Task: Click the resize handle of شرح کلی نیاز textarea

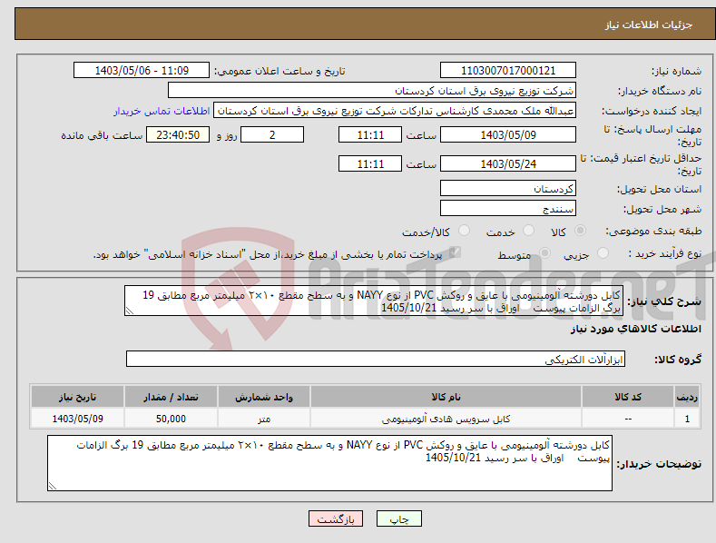Action: pyautogui.click(x=130, y=311)
